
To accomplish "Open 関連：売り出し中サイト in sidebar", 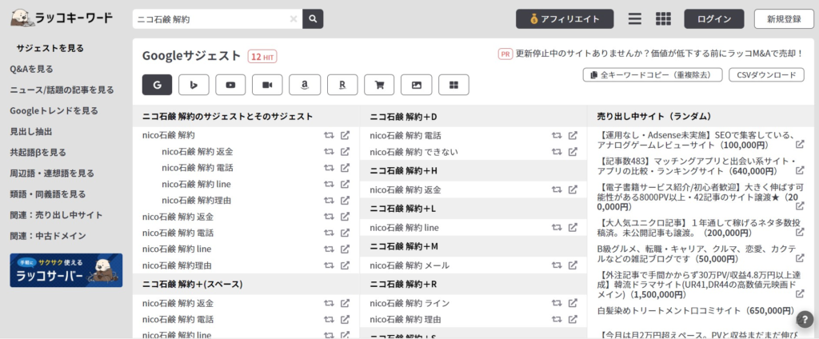I will [x=56, y=215].
